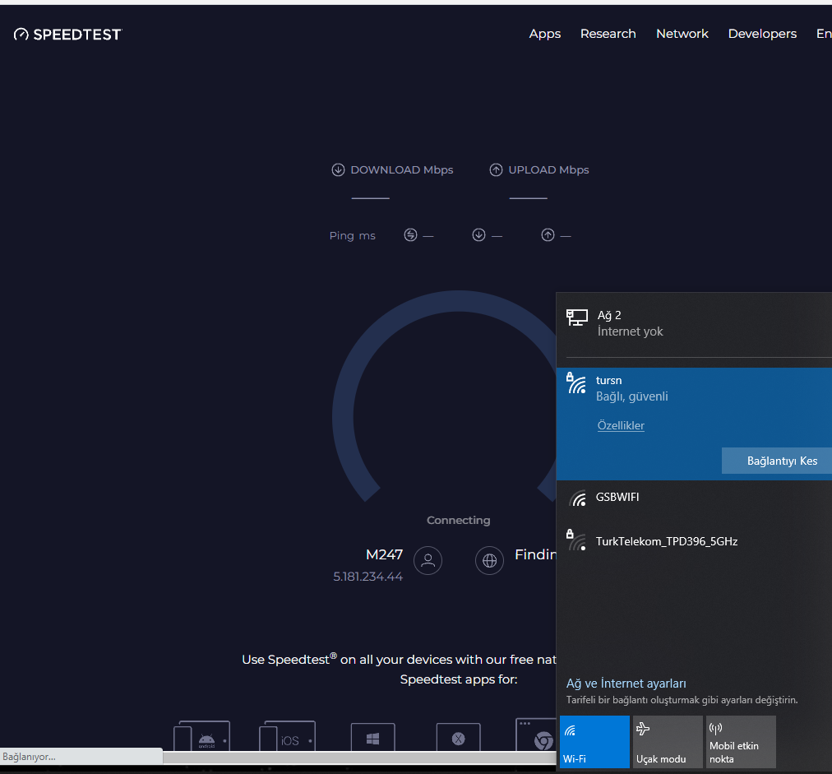The image size is (832, 774).
Task: Open the Android app icon
Action: pos(201,736)
